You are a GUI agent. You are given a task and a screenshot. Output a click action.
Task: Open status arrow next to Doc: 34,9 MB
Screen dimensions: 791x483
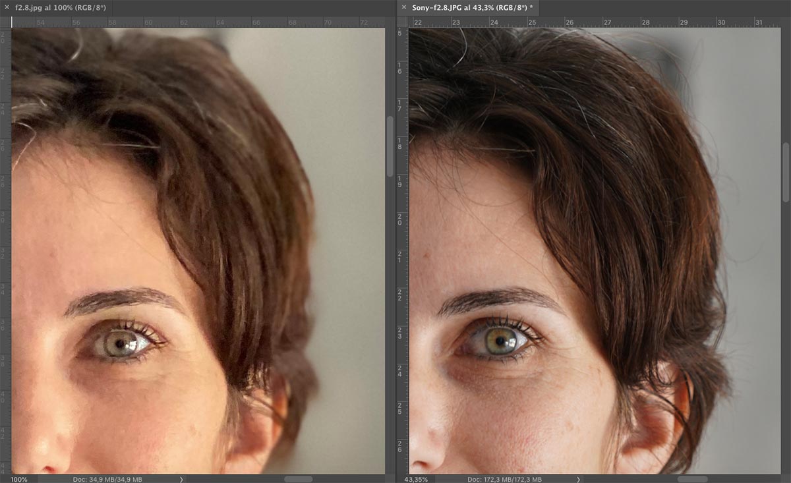pos(181,479)
